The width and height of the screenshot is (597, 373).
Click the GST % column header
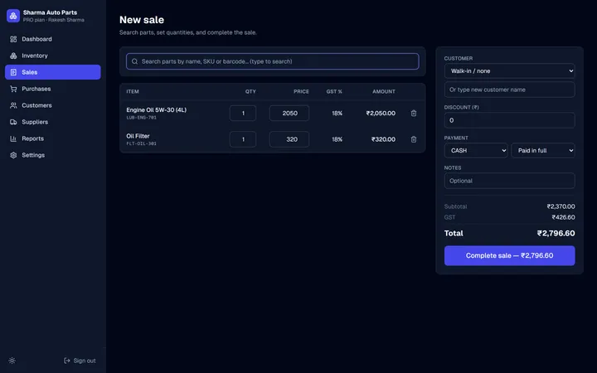(x=334, y=92)
